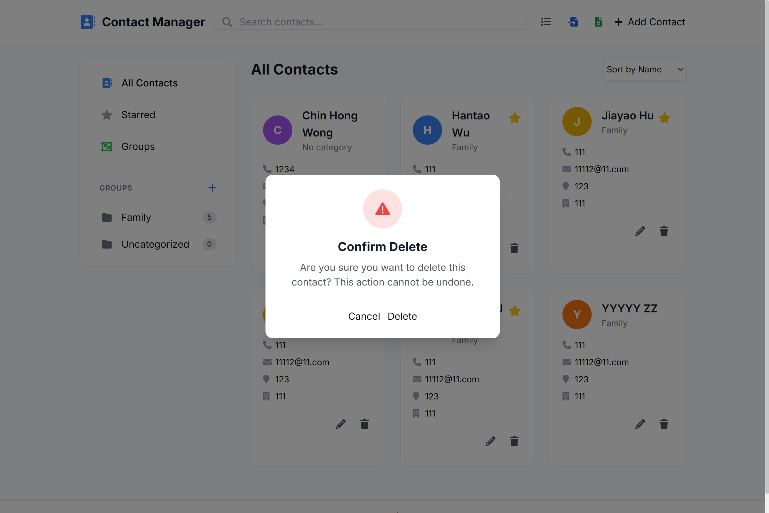Add a new group with plus icon
This screenshot has height=513, width=769.
click(x=212, y=188)
